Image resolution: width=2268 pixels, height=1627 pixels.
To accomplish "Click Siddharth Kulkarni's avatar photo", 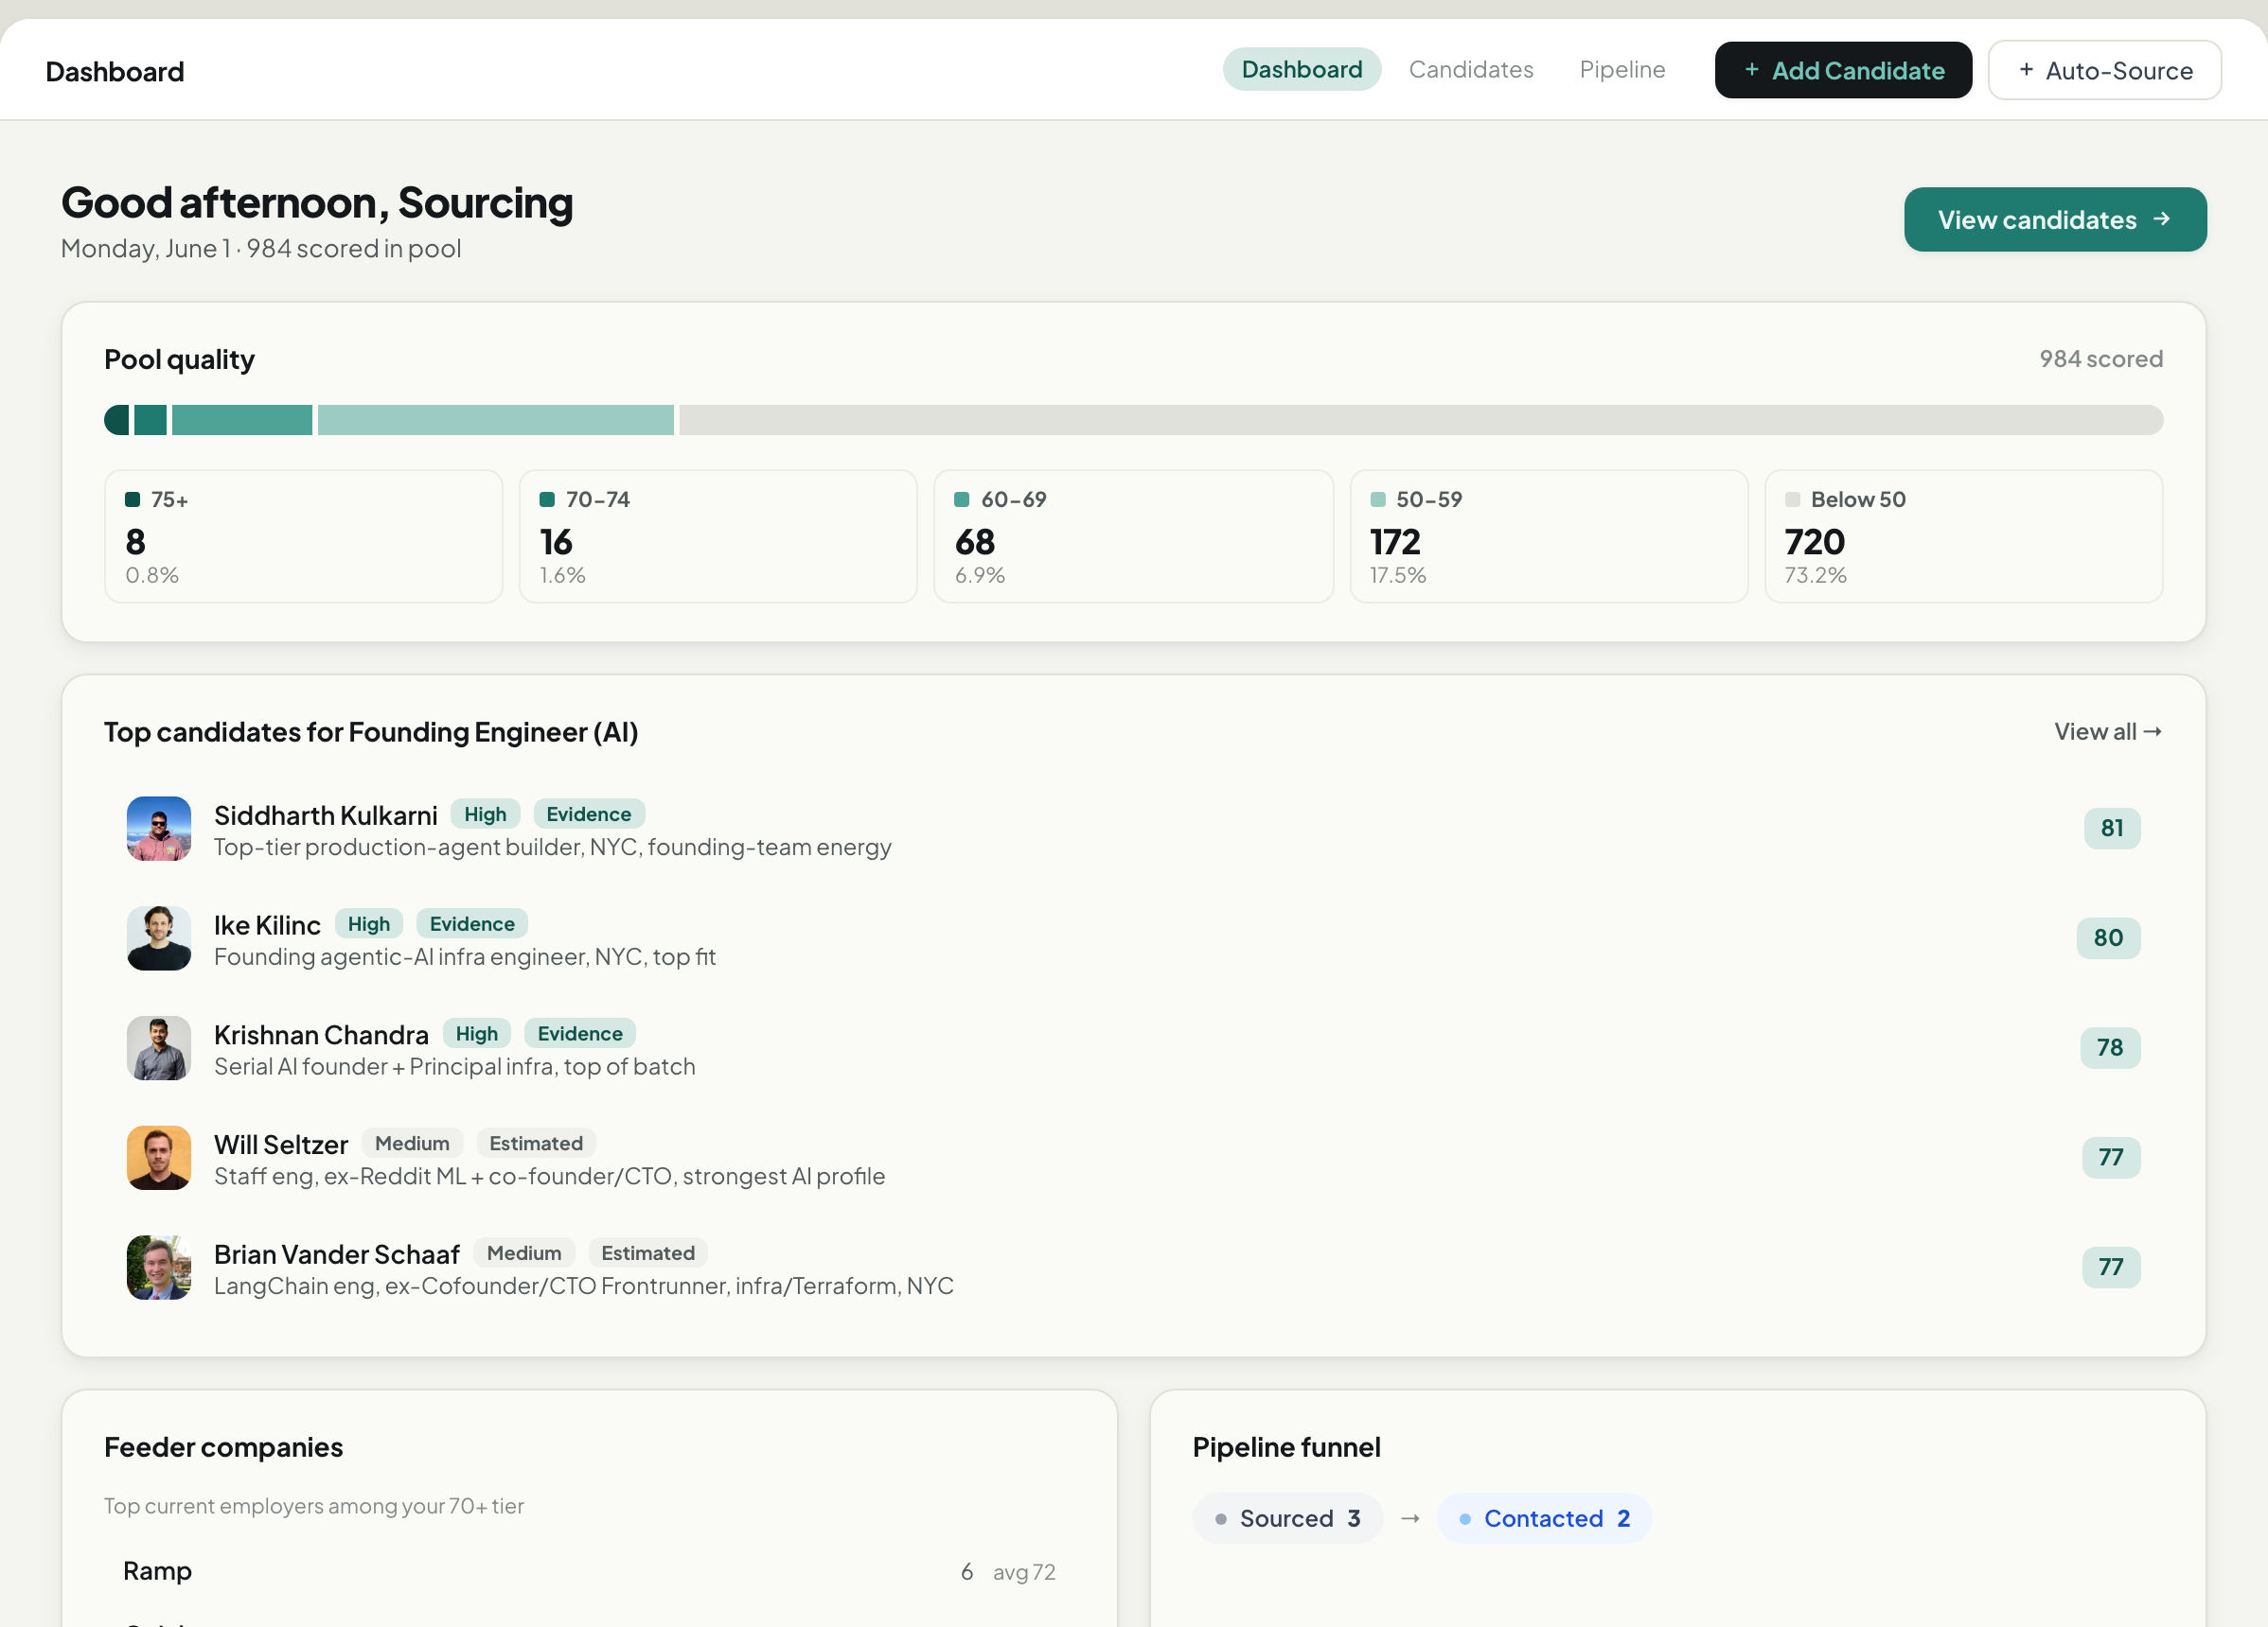I will (x=159, y=829).
